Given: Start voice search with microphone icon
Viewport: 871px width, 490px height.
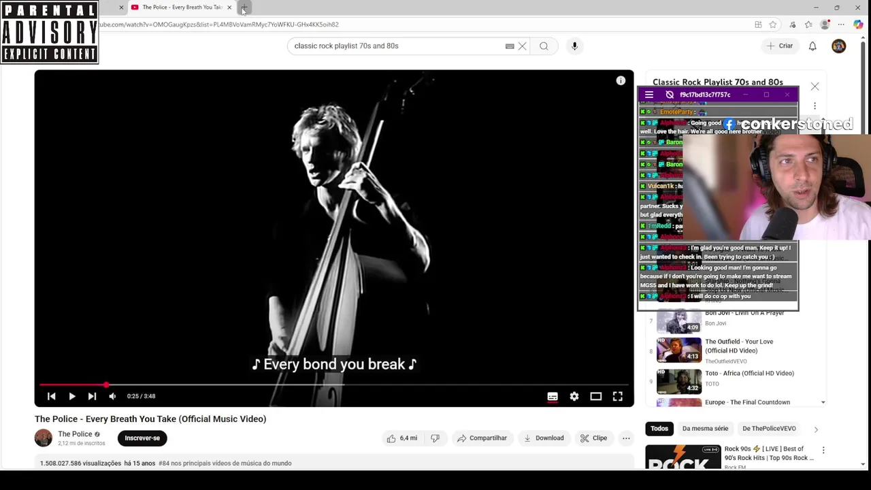Looking at the screenshot, I should tap(574, 46).
